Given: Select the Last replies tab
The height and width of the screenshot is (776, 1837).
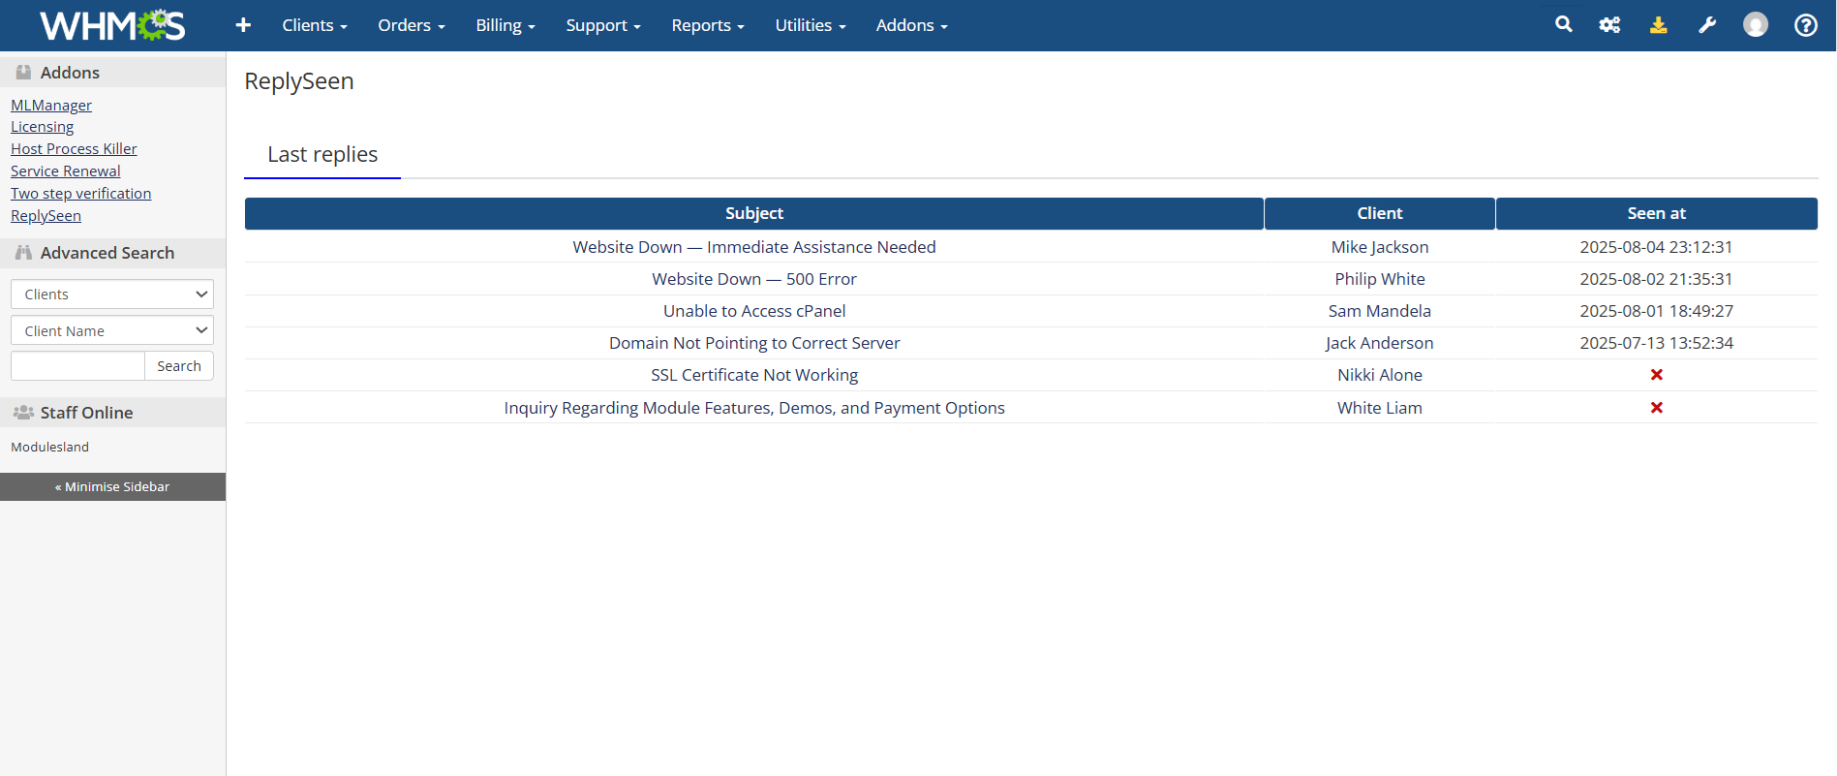Looking at the screenshot, I should click(x=322, y=155).
